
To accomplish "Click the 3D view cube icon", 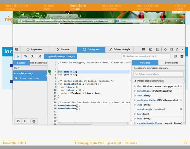I will click(151, 50).
